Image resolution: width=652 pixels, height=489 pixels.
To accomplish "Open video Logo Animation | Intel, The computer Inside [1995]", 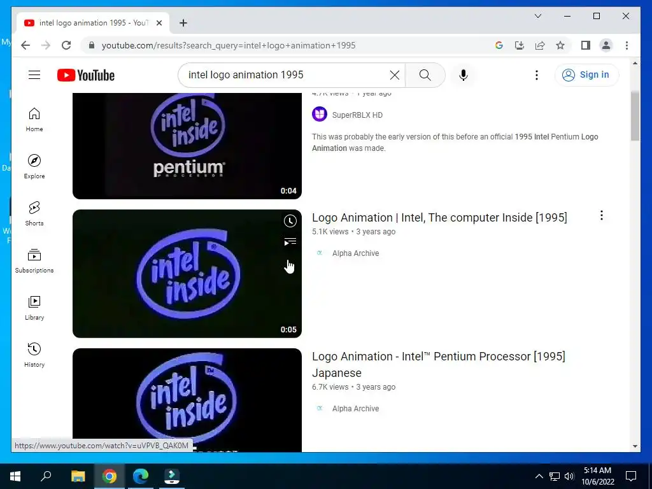I will click(439, 218).
